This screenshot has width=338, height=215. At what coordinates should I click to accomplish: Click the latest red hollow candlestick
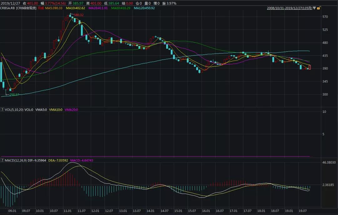[x=310, y=67]
